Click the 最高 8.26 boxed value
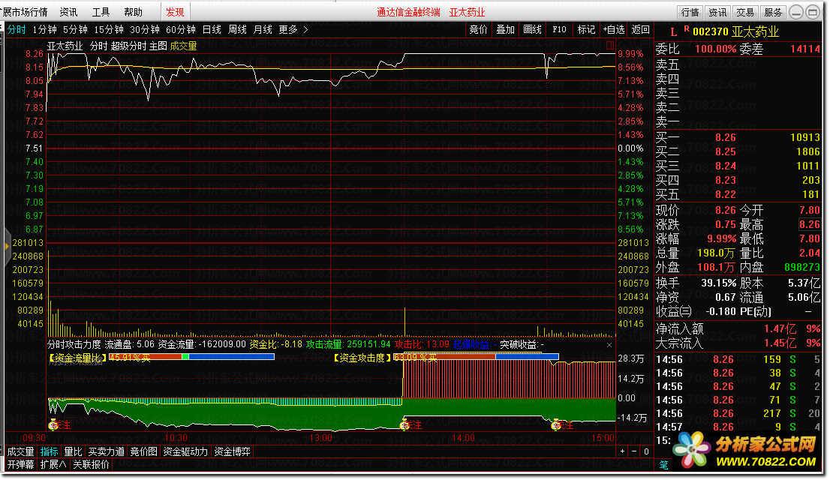The height and width of the screenshot is (480, 830). (810, 224)
